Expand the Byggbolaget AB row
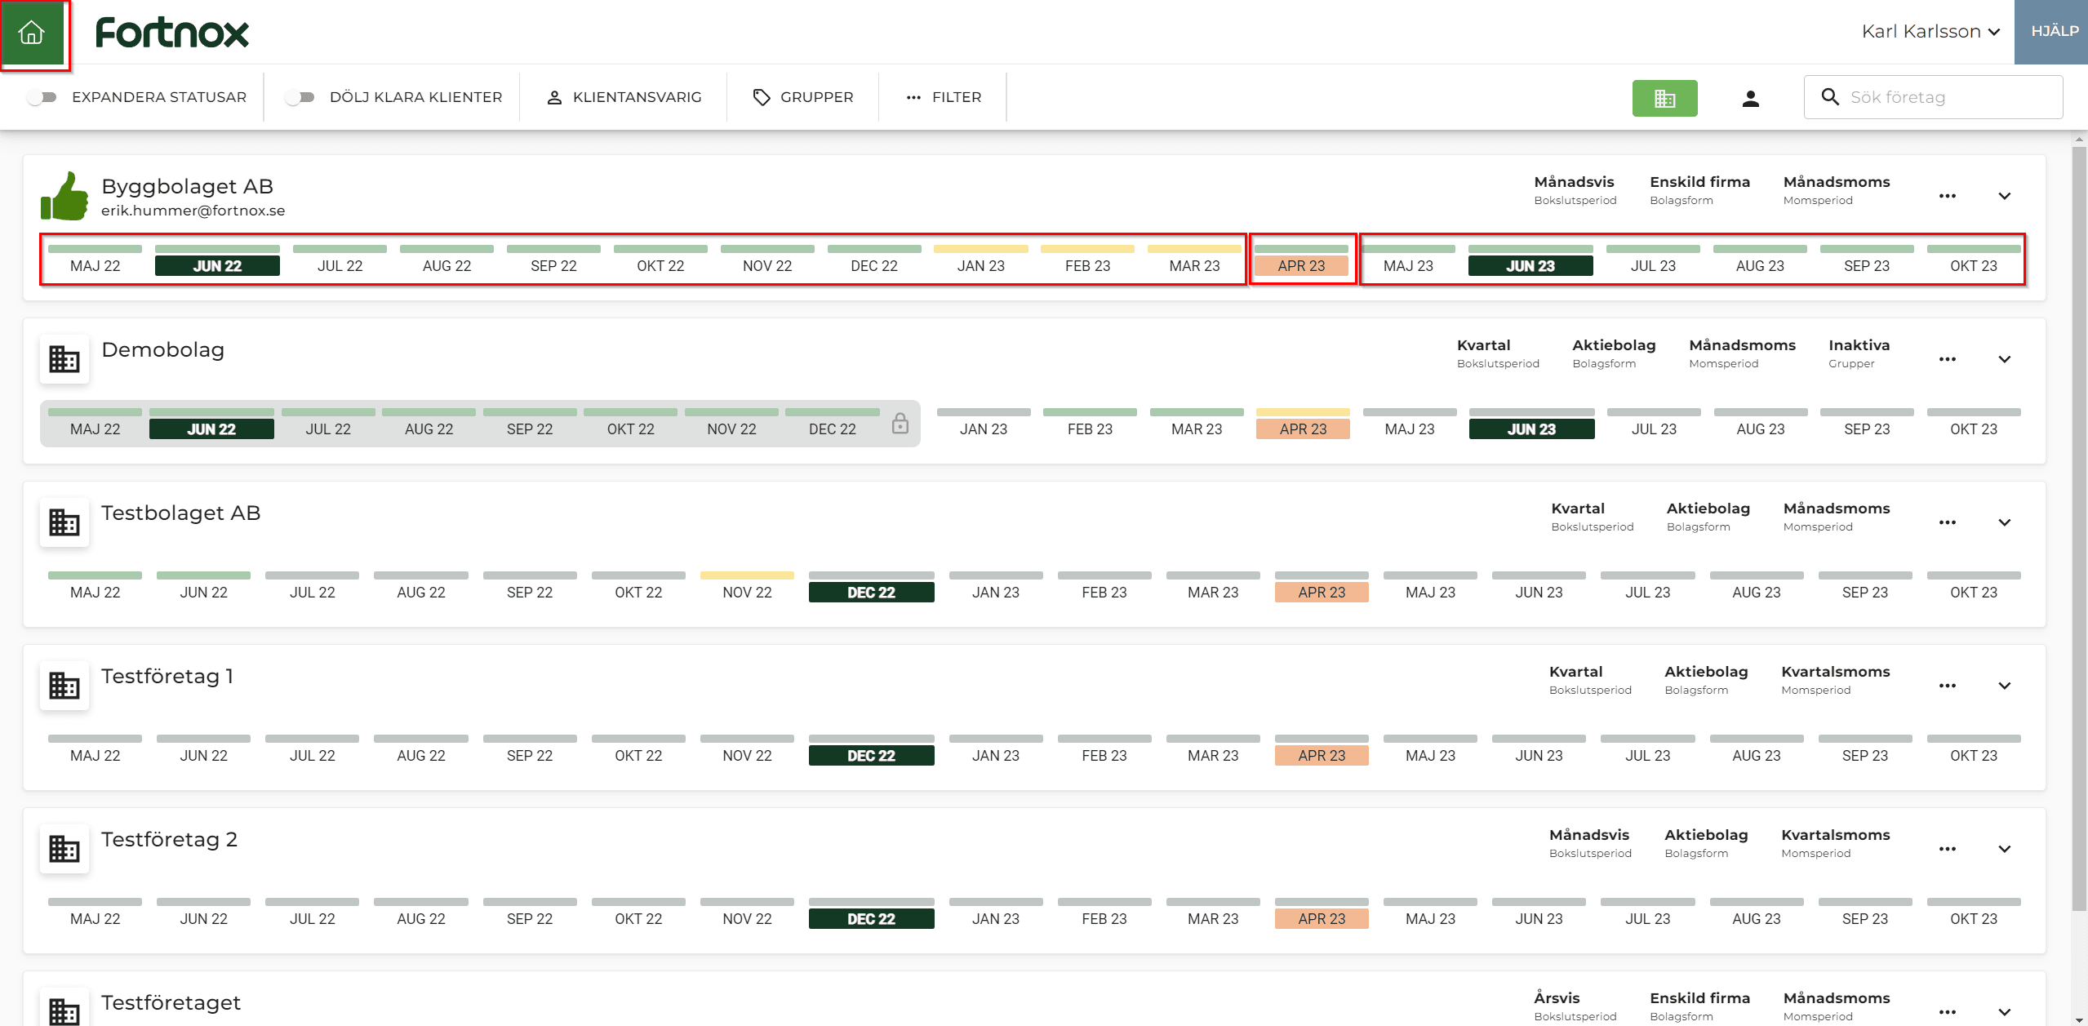Viewport: 2088px width, 1026px height. pos(2005,196)
